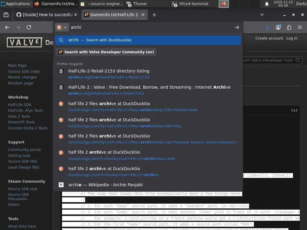307x230 pixels.
Task: Open the Source SDK Hub link
Action: point(22,189)
